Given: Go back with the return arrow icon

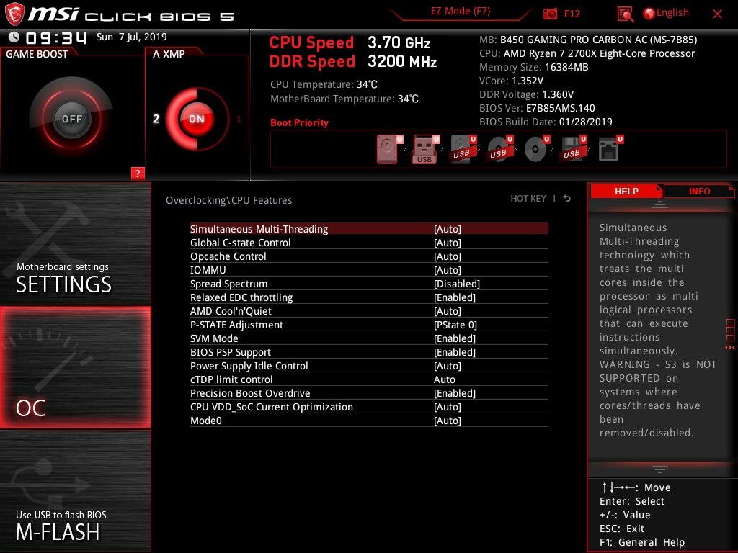Looking at the screenshot, I should click(x=567, y=199).
